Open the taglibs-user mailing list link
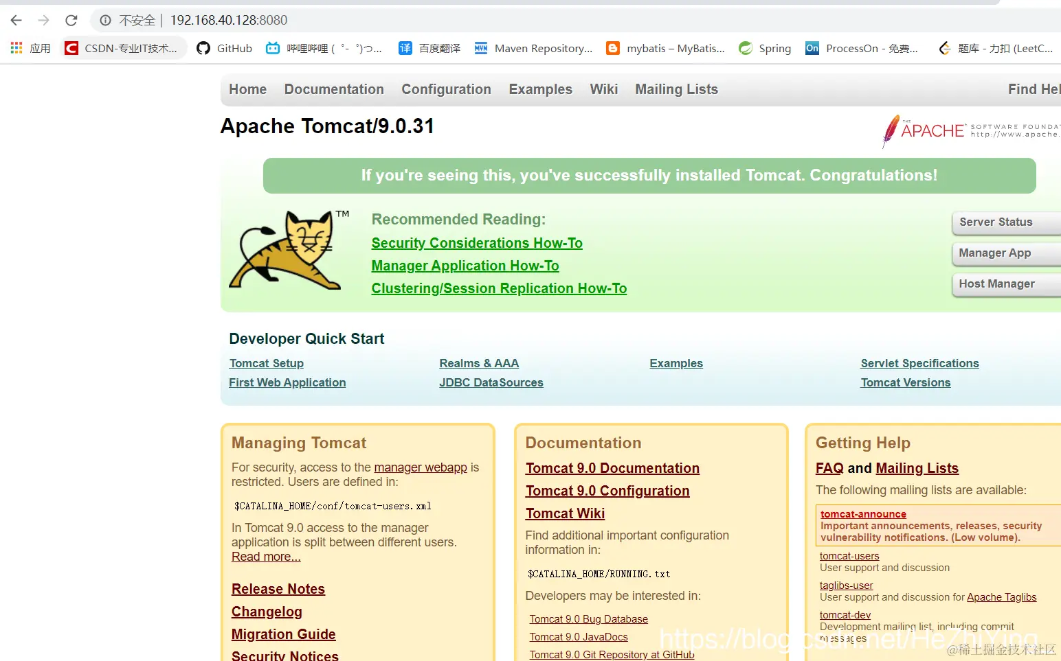 coord(846,585)
